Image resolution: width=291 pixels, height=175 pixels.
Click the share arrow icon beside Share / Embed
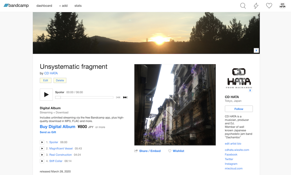click(x=136, y=151)
